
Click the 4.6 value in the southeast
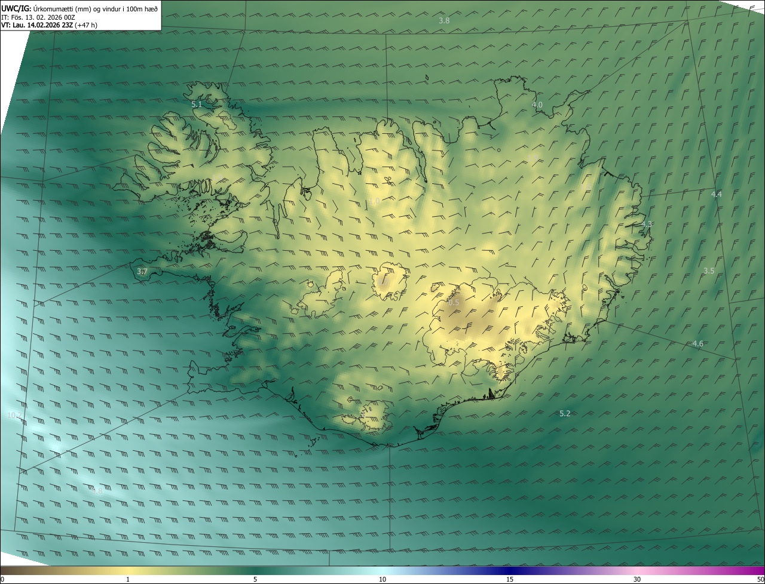[x=697, y=344]
